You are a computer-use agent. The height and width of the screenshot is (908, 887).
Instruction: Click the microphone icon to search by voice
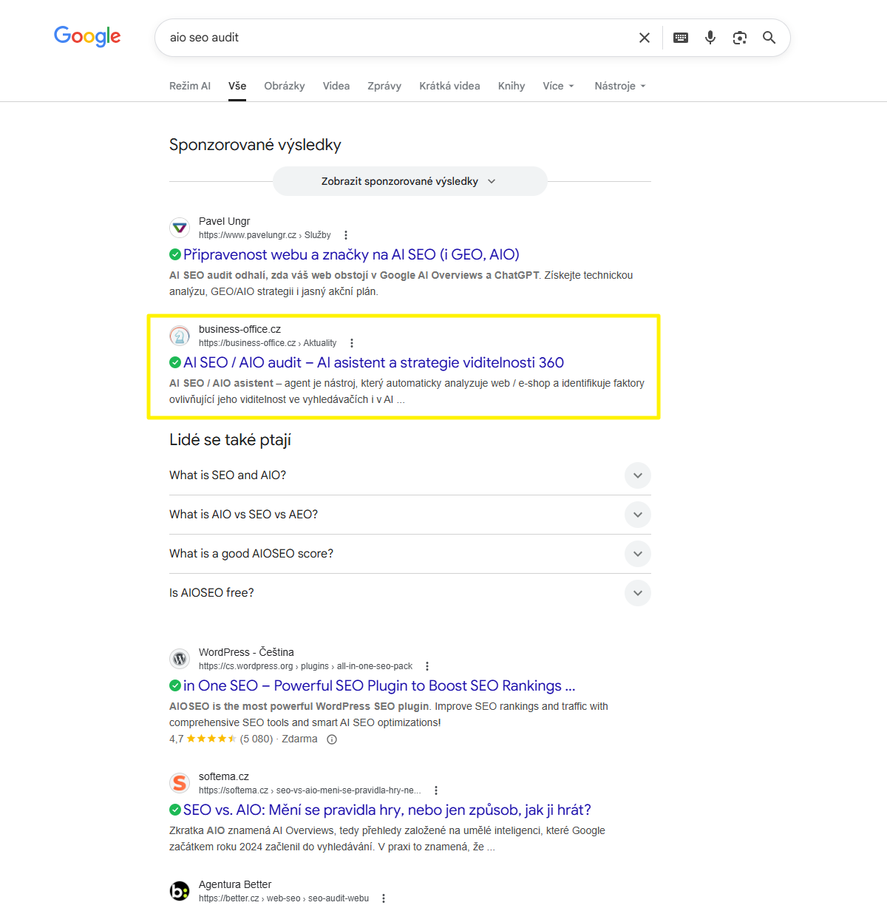tap(710, 37)
